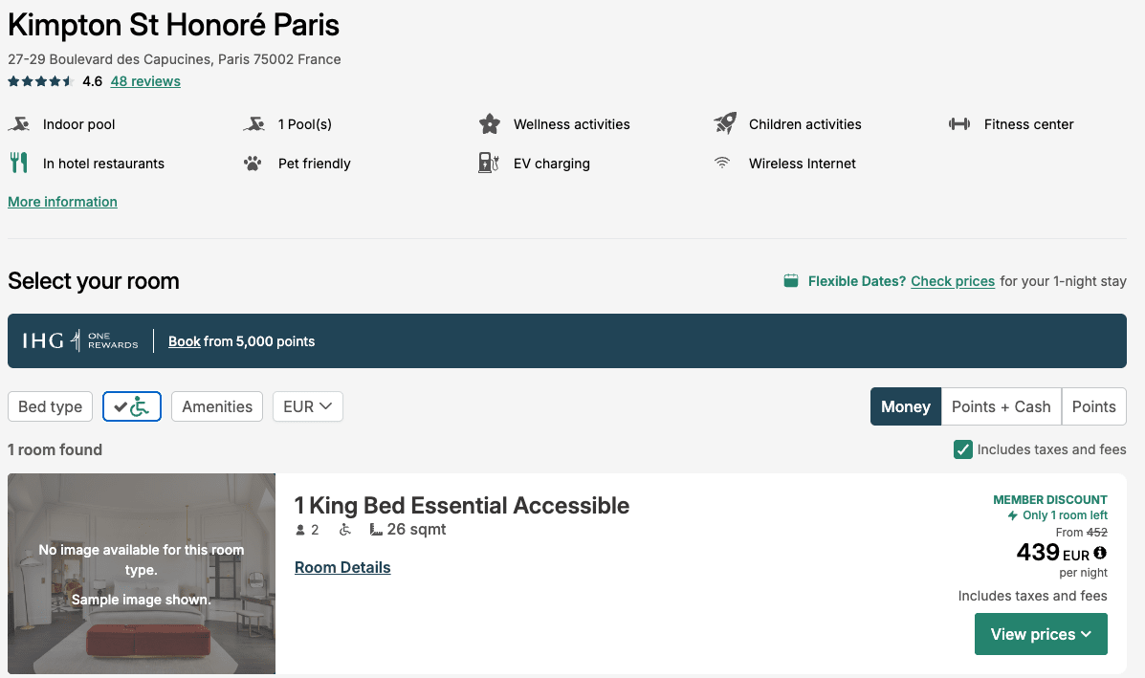Screen dimensions: 1145x678
Task: Click the lightning bolt icon by Only 1 room left
Action: tap(1012, 515)
